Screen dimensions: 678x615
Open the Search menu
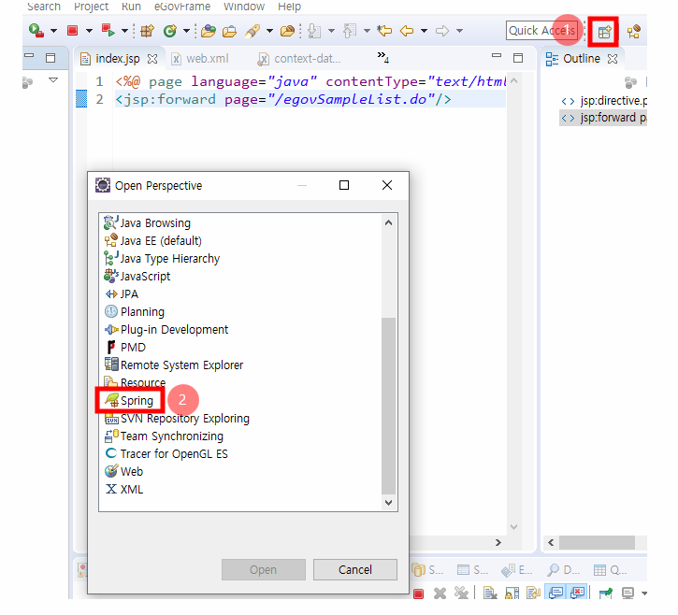click(44, 7)
